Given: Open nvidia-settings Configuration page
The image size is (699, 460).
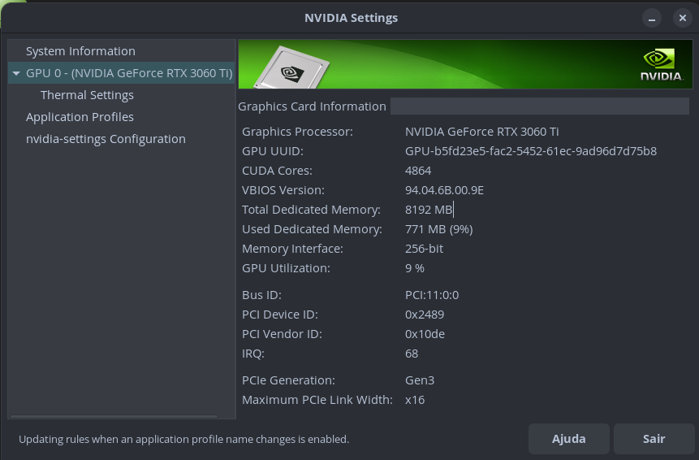Looking at the screenshot, I should click(x=106, y=139).
